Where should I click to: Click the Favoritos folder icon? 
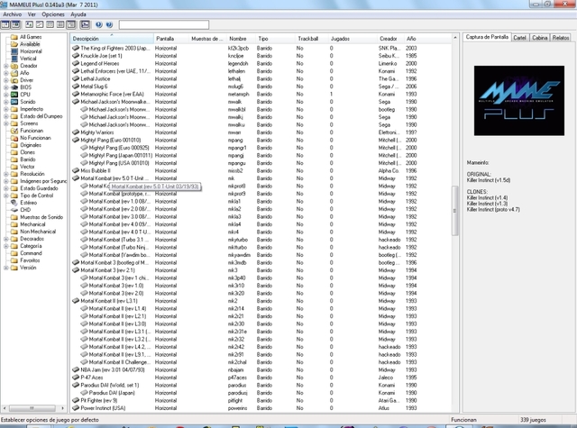14,260
